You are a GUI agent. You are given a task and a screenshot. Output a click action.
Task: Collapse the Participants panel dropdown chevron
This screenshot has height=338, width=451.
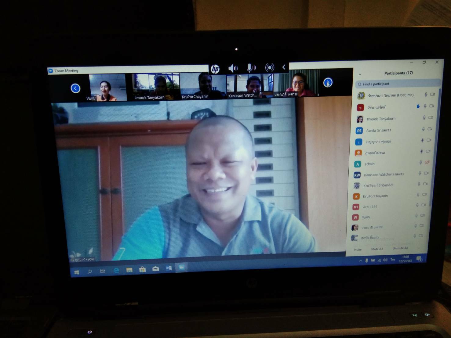[360, 74]
